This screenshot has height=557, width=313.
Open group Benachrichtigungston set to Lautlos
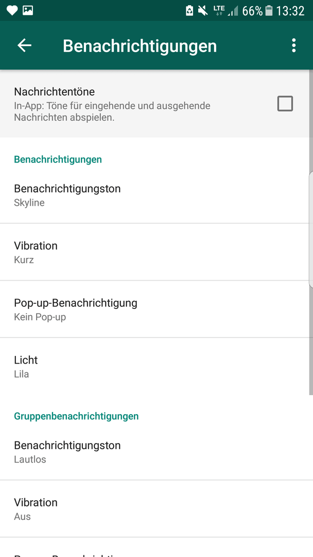click(156, 452)
